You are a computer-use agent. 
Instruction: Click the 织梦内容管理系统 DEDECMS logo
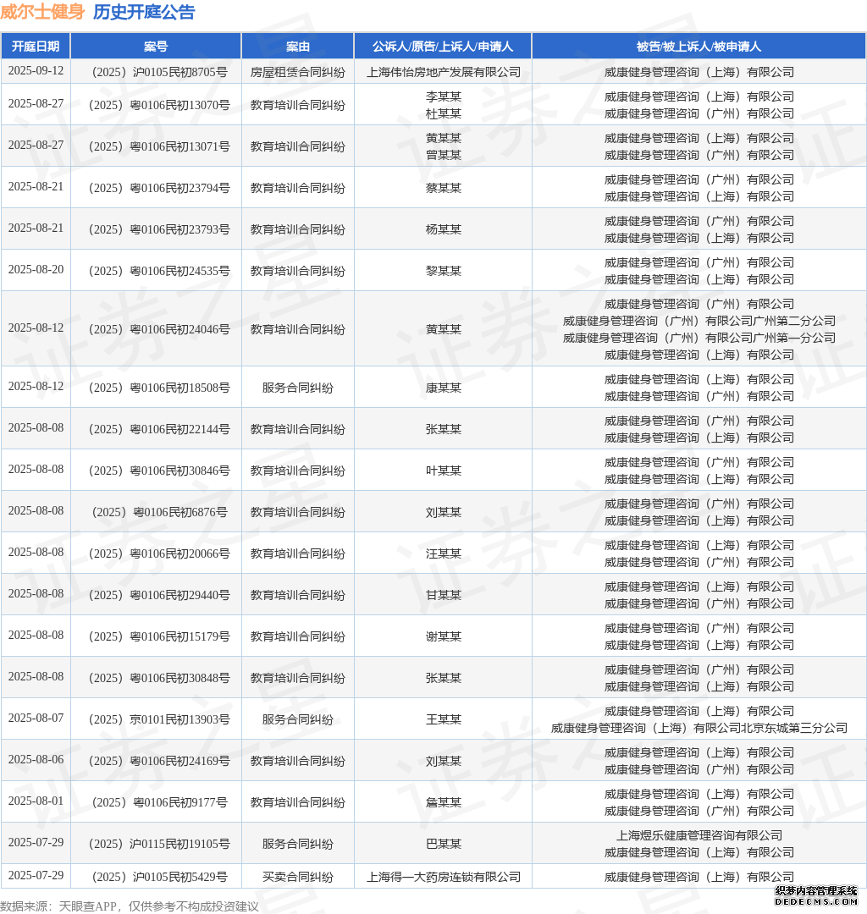pyautogui.click(x=815, y=896)
